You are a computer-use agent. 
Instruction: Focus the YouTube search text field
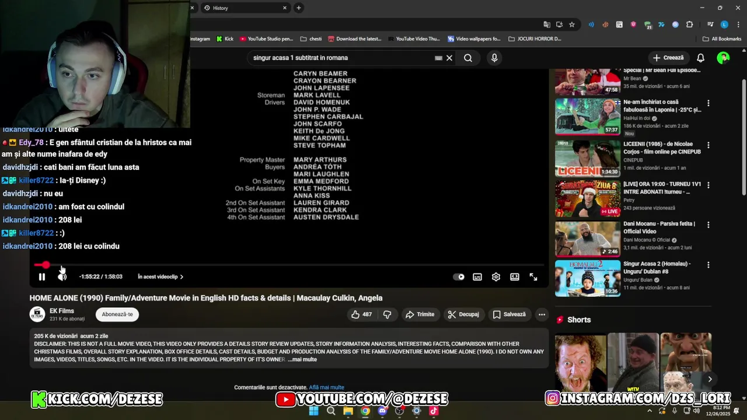(x=341, y=58)
